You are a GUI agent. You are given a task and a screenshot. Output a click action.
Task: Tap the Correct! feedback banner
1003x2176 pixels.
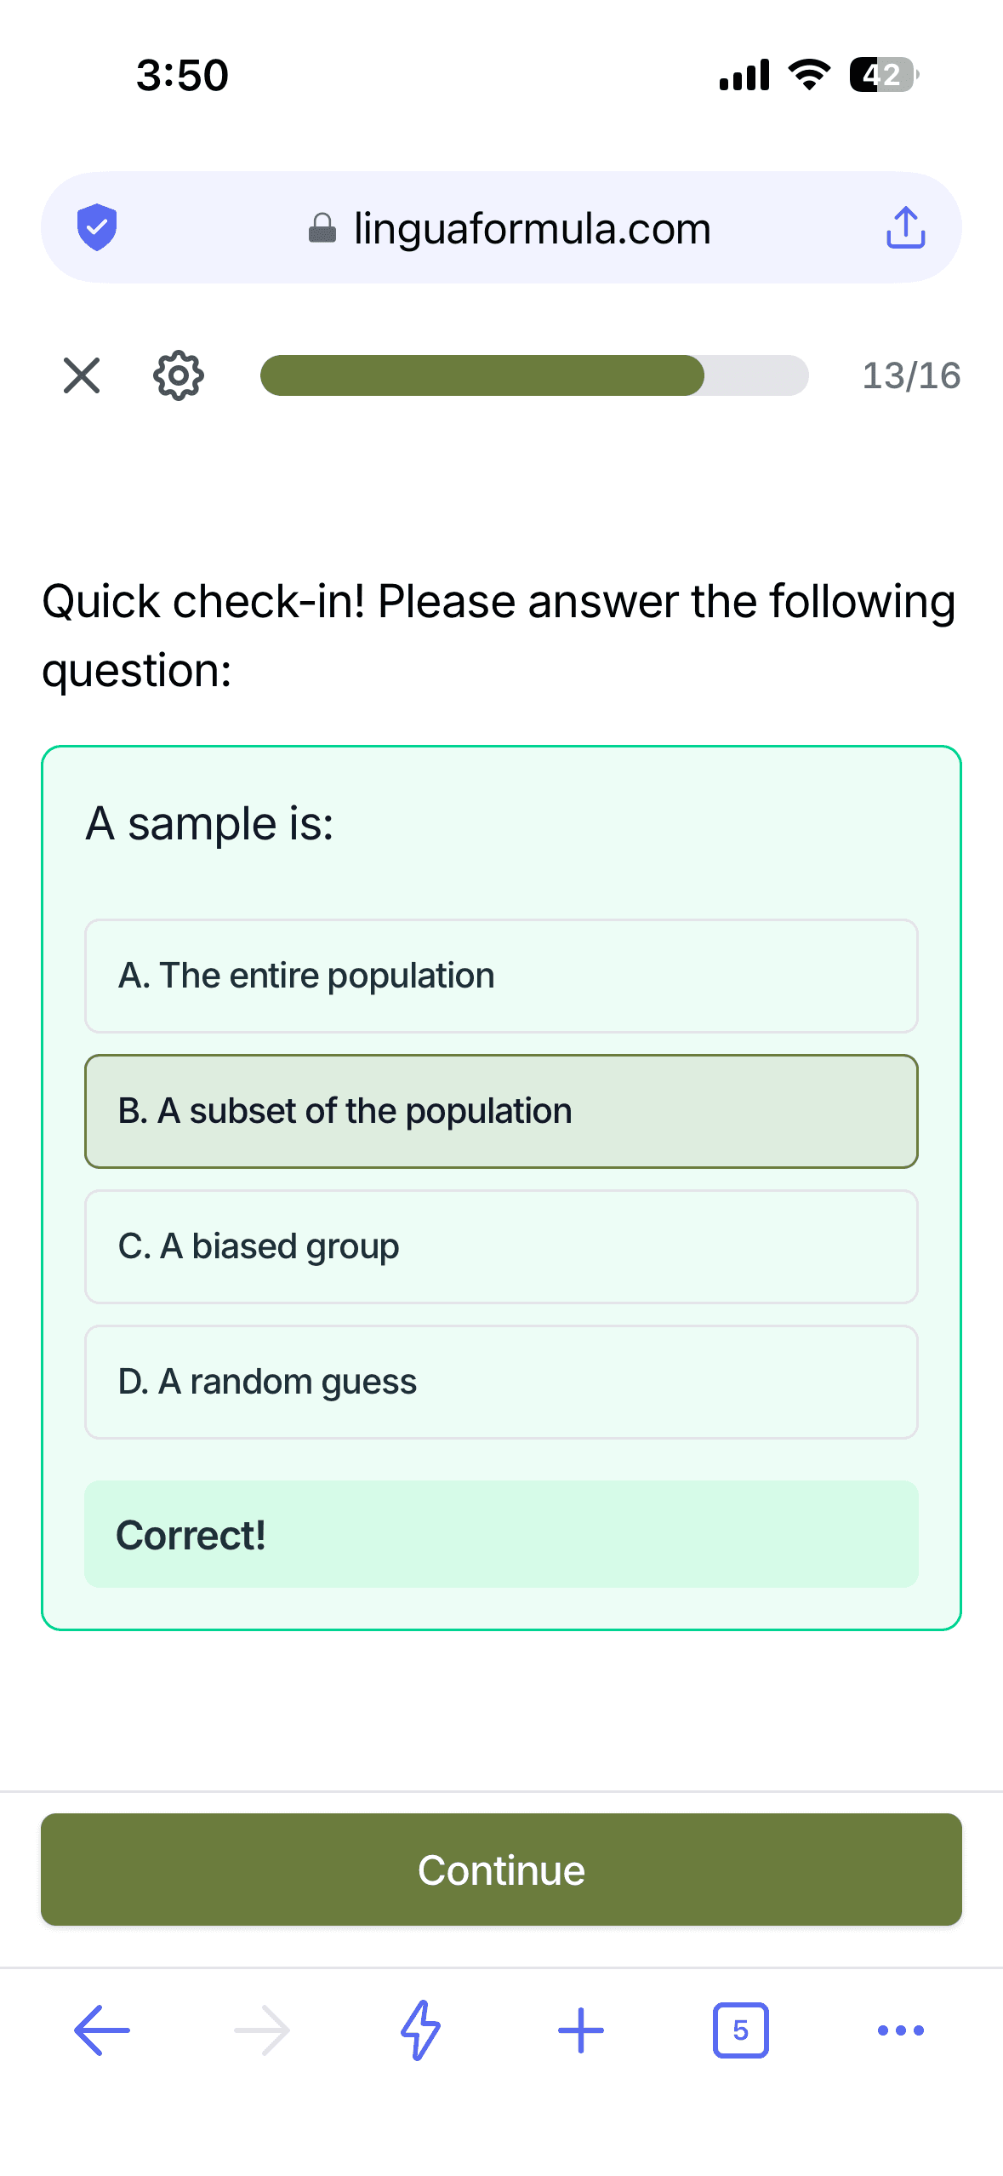coord(501,1534)
